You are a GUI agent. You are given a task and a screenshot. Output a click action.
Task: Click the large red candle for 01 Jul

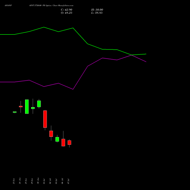click(45, 119)
